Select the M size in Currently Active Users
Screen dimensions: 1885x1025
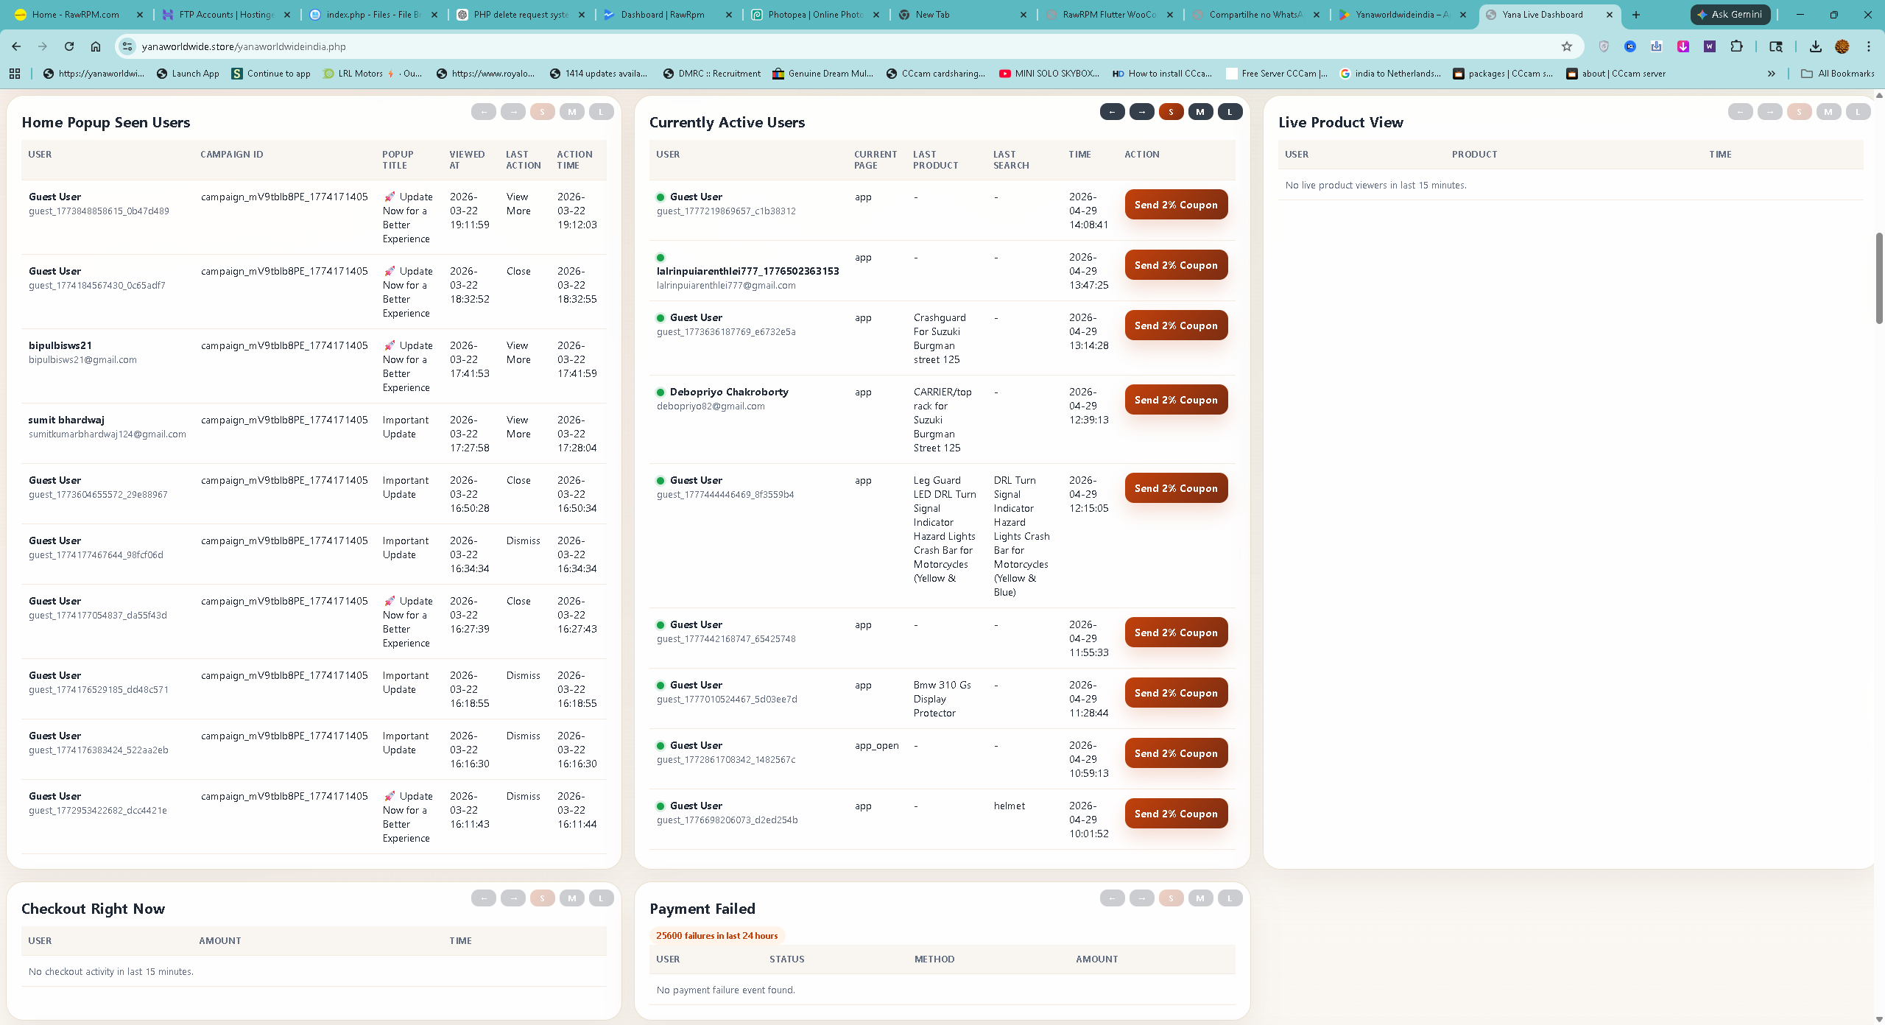click(1200, 112)
